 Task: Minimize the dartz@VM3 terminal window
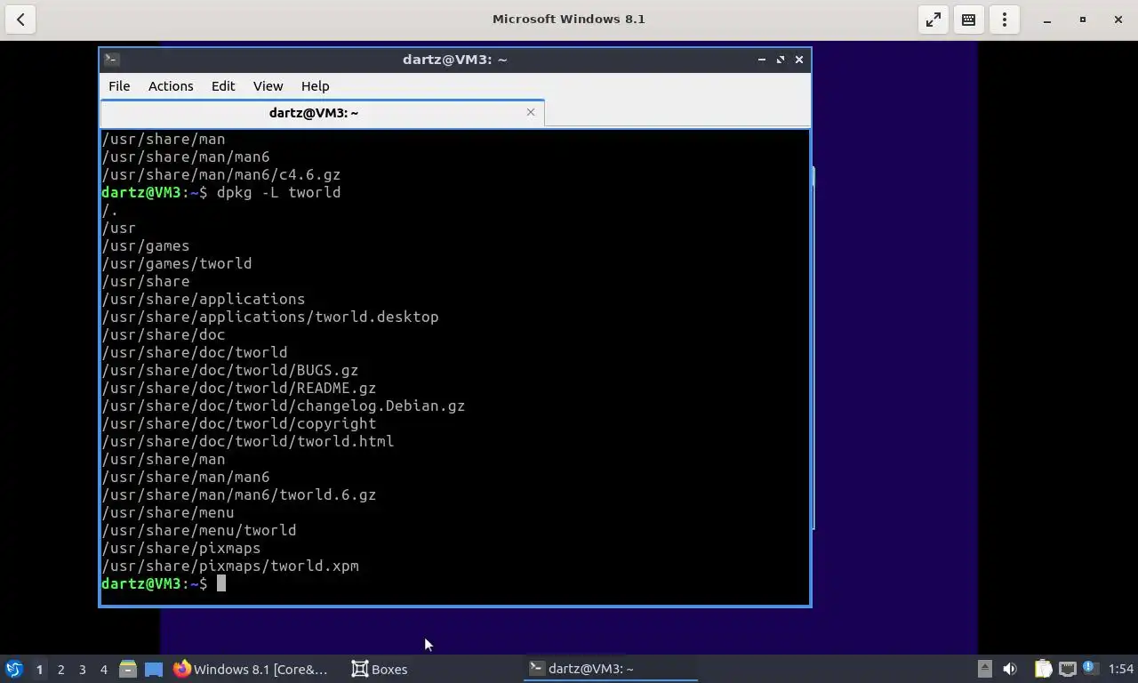(761, 60)
